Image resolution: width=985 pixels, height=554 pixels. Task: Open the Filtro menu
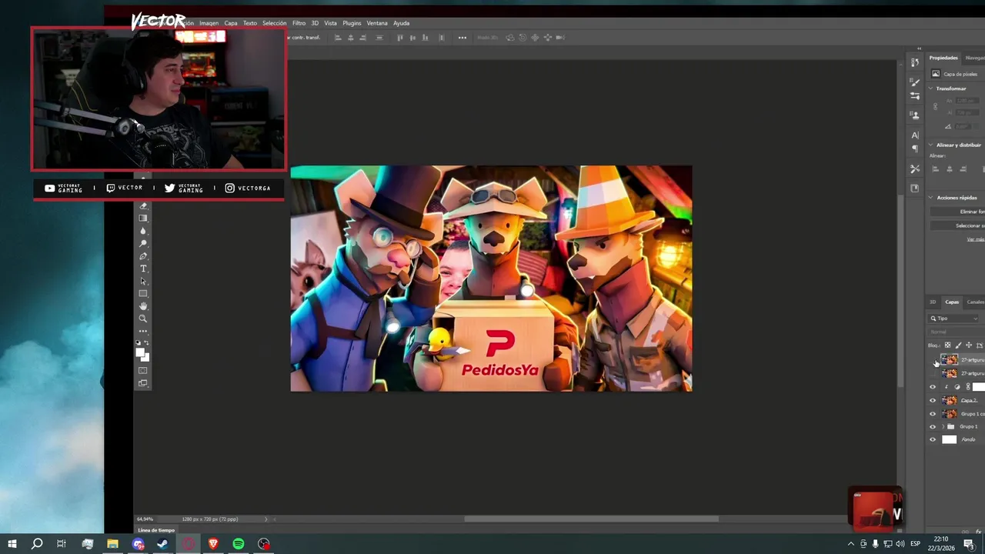click(299, 23)
